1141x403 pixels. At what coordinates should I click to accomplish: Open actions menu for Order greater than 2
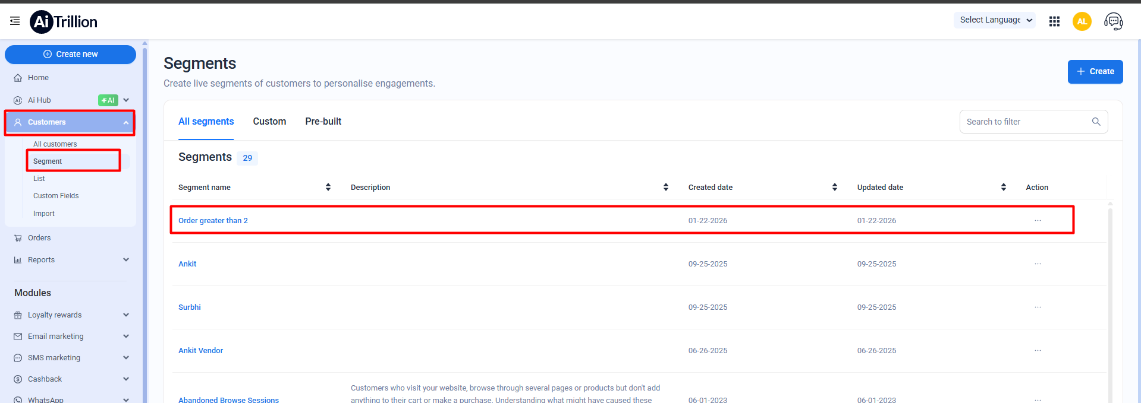1038,220
